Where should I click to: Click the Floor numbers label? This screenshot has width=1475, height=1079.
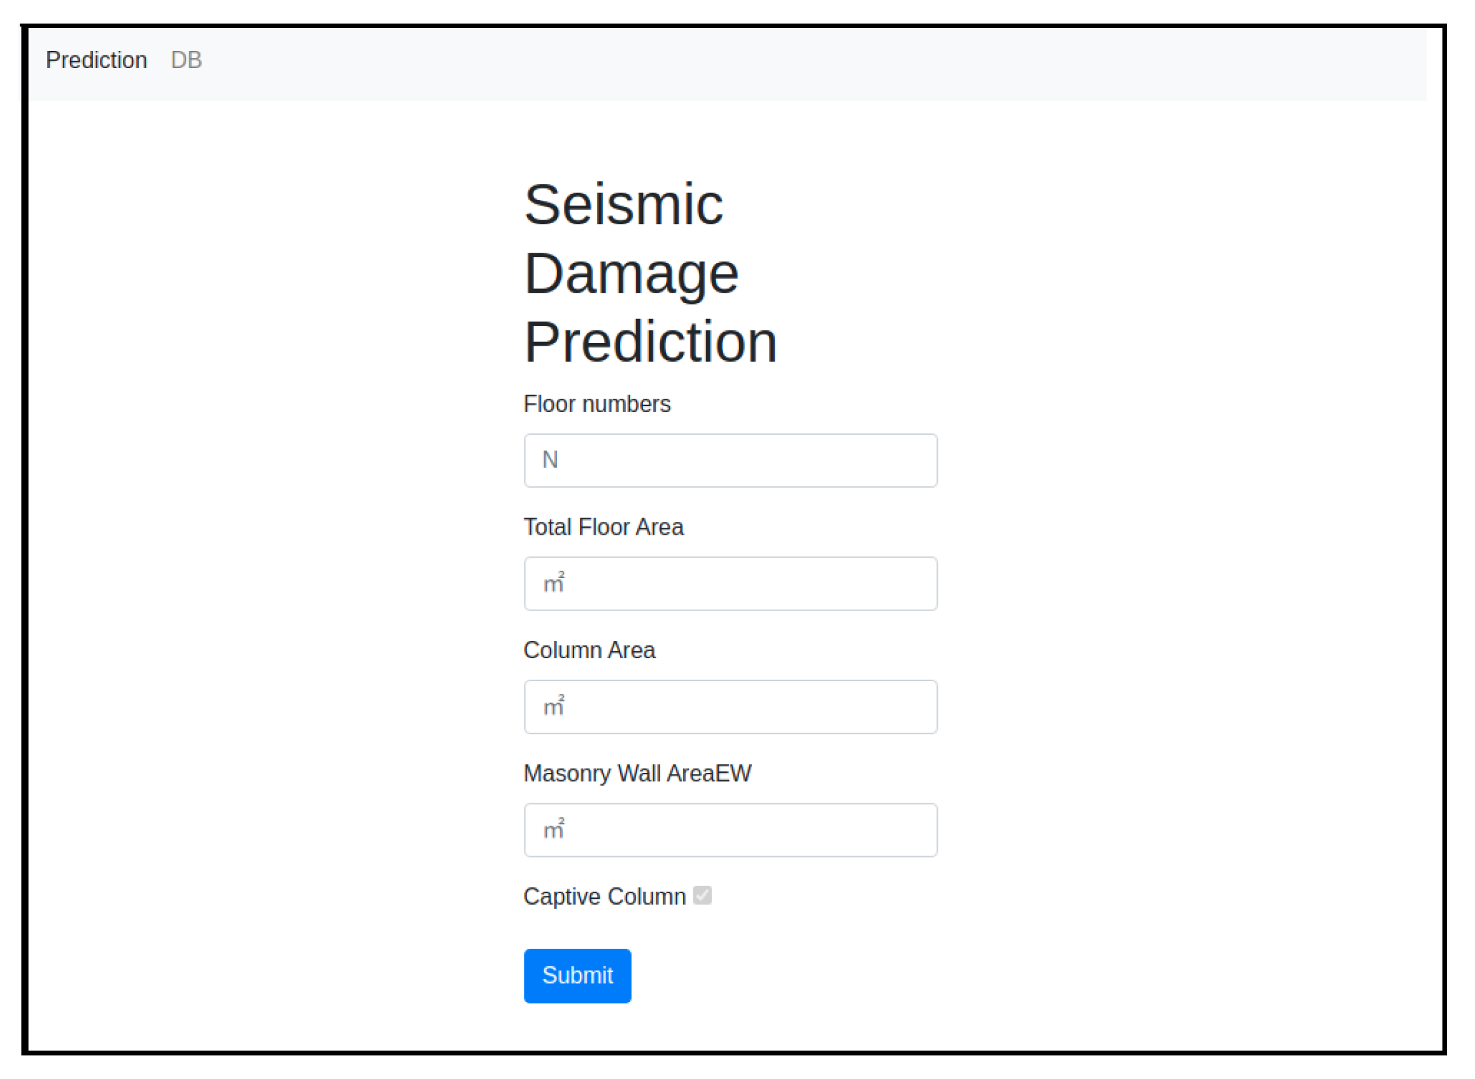coord(597,404)
